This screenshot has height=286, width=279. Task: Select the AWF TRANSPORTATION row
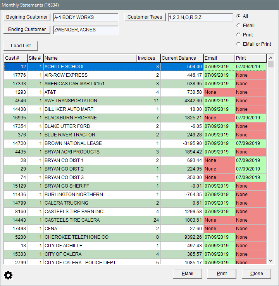[135, 101]
